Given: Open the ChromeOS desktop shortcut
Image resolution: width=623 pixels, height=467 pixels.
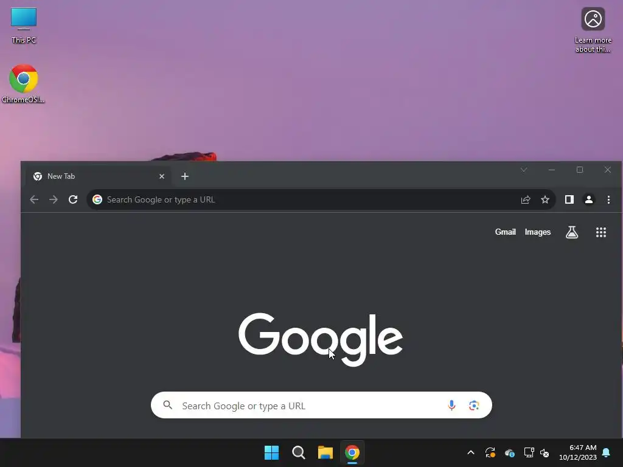Looking at the screenshot, I should (23, 84).
